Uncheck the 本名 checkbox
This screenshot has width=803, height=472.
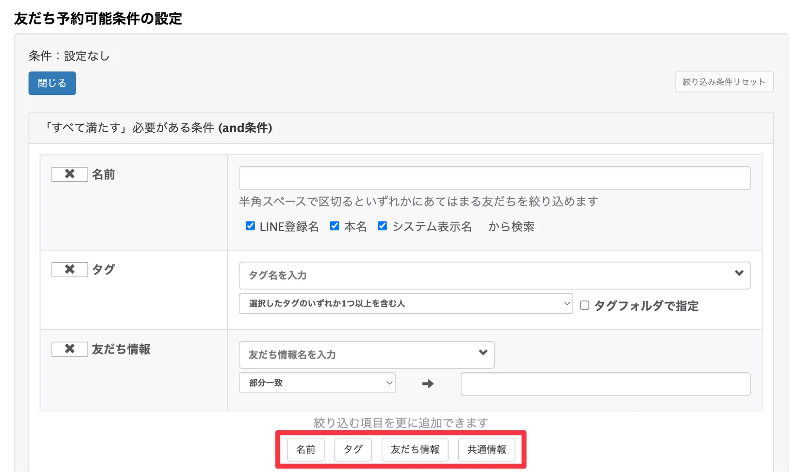point(335,226)
